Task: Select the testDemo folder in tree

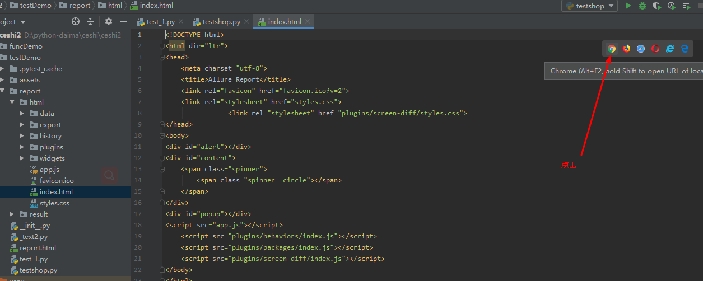Action: point(25,57)
